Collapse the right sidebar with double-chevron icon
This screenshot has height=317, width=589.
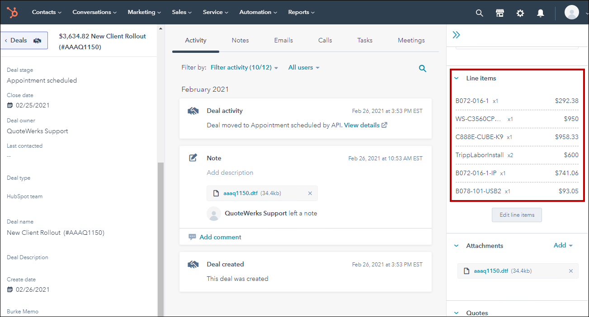457,35
